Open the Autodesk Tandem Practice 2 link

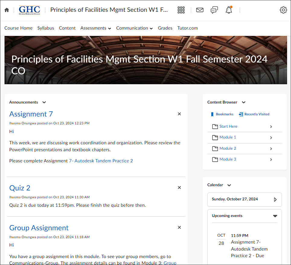(x=101, y=161)
